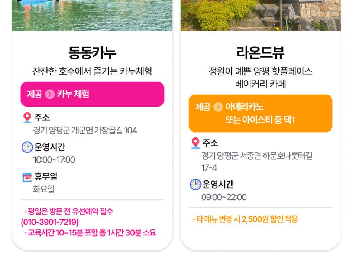This screenshot has height=254, width=353.
Task: Click the 화요일 closed day text
Action: pos(44,189)
